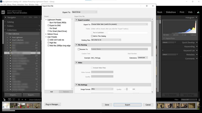Open the top Export To Hard Drive dropdown

[84, 12]
